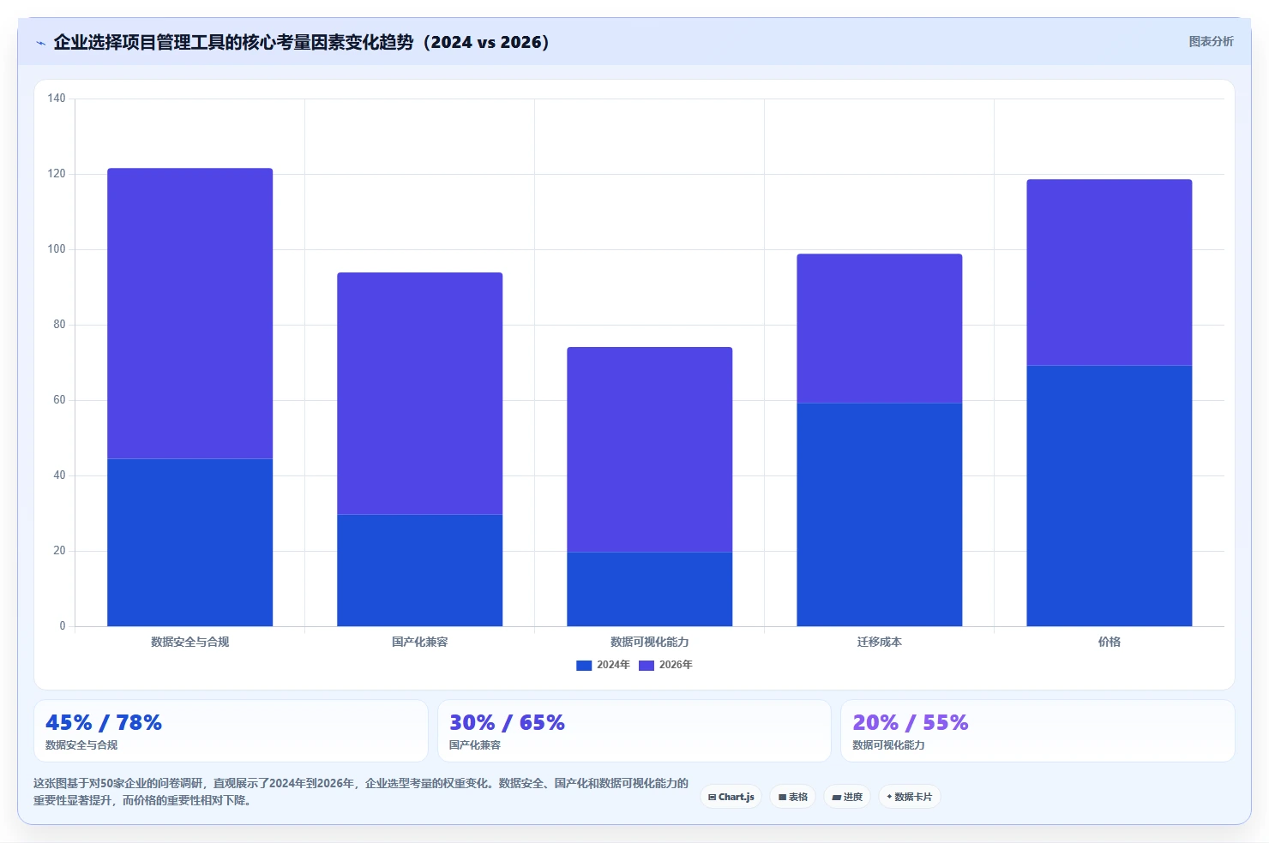Click the y-axis value 100
This screenshot has height=843, width=1269.
57,249
